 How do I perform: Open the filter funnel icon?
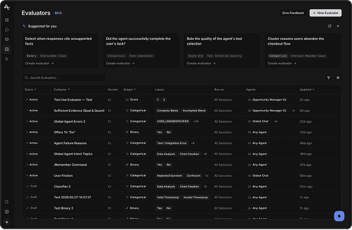coord(329,78)
